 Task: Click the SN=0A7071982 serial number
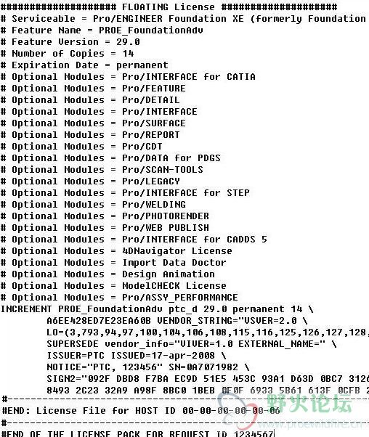pyautogui.click(x=203, y=367)
